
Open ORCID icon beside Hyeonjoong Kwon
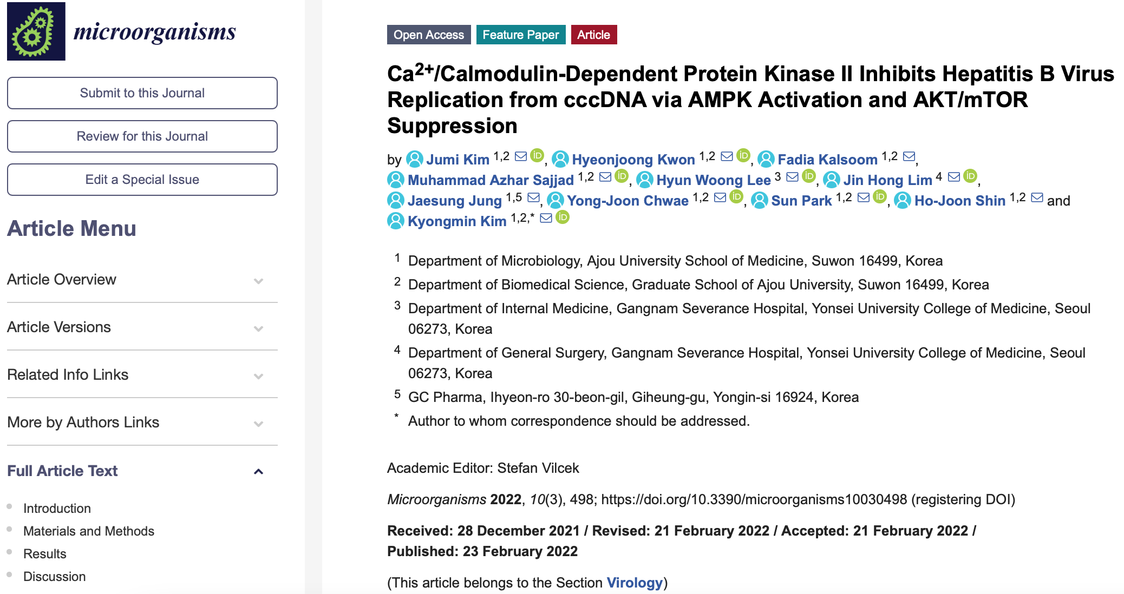click(743, 156)
